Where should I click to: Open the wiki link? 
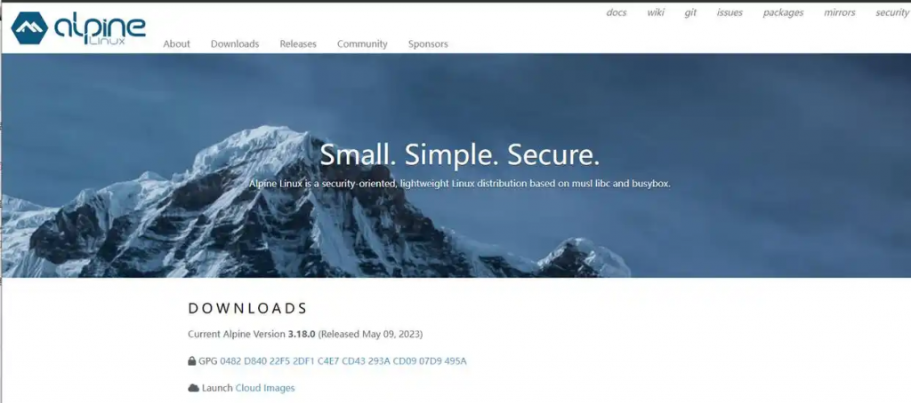tap(656, 12)
